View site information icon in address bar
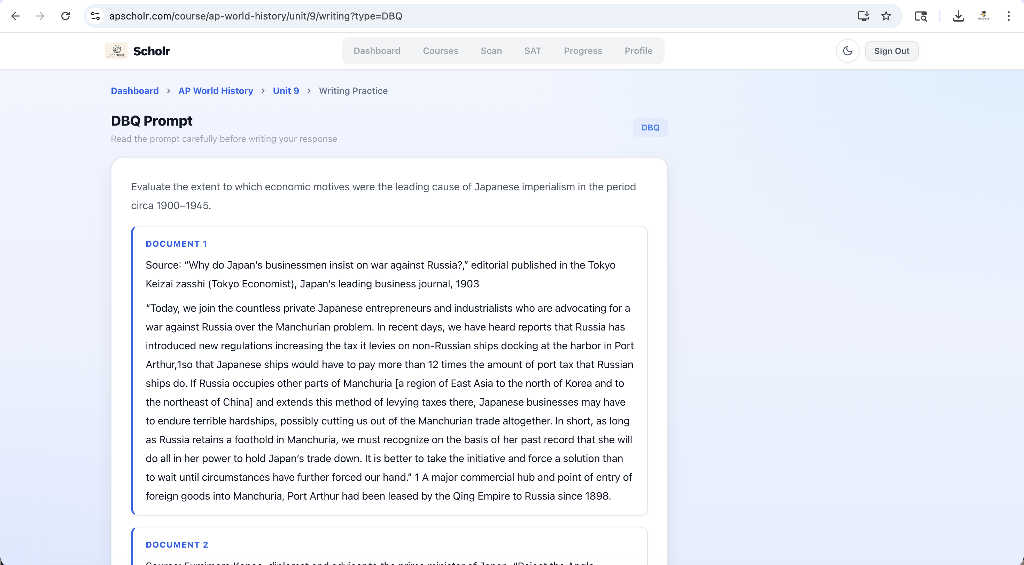The width and height of the screenshot is (1024, 565). click(x=95, y=16)
